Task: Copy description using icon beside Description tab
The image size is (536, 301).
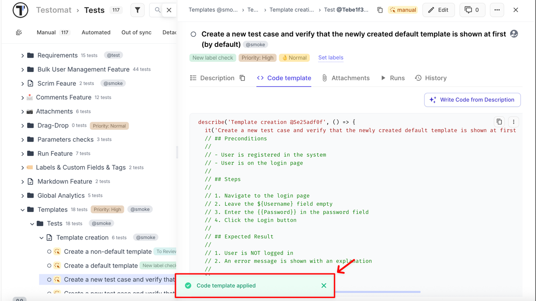Action: 242,78
